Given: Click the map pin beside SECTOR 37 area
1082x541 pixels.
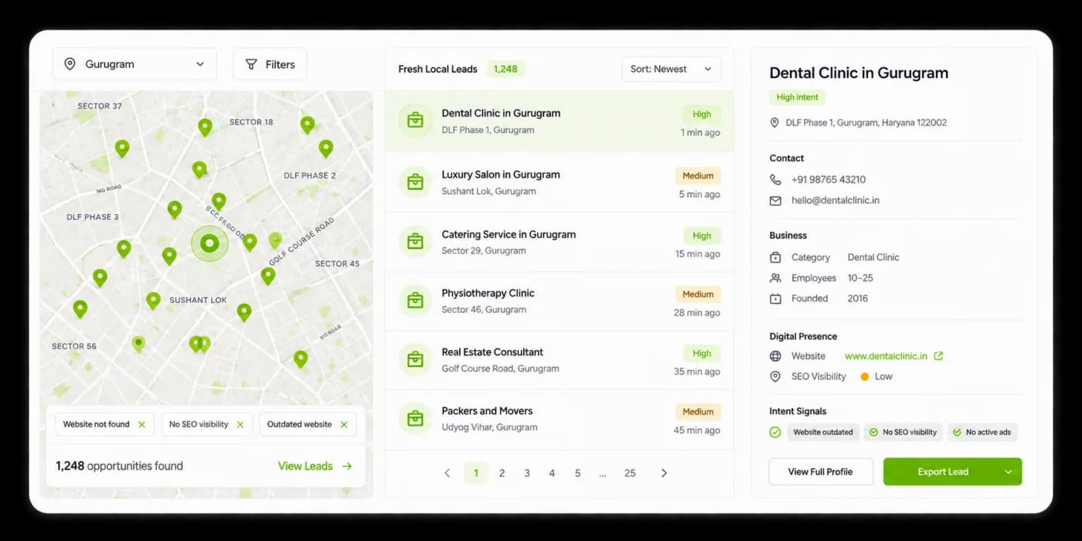Looking at the screenshot, I should tap(122, 148).
